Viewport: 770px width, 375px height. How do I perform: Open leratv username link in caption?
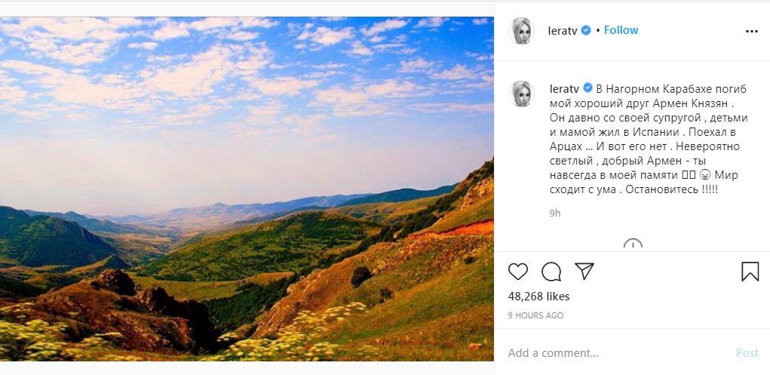point(565,87)
